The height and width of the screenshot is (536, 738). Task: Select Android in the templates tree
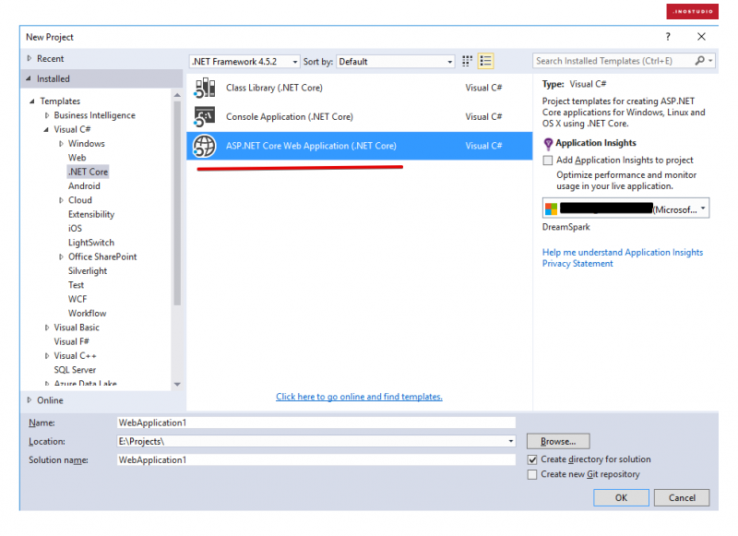point(84,185)
